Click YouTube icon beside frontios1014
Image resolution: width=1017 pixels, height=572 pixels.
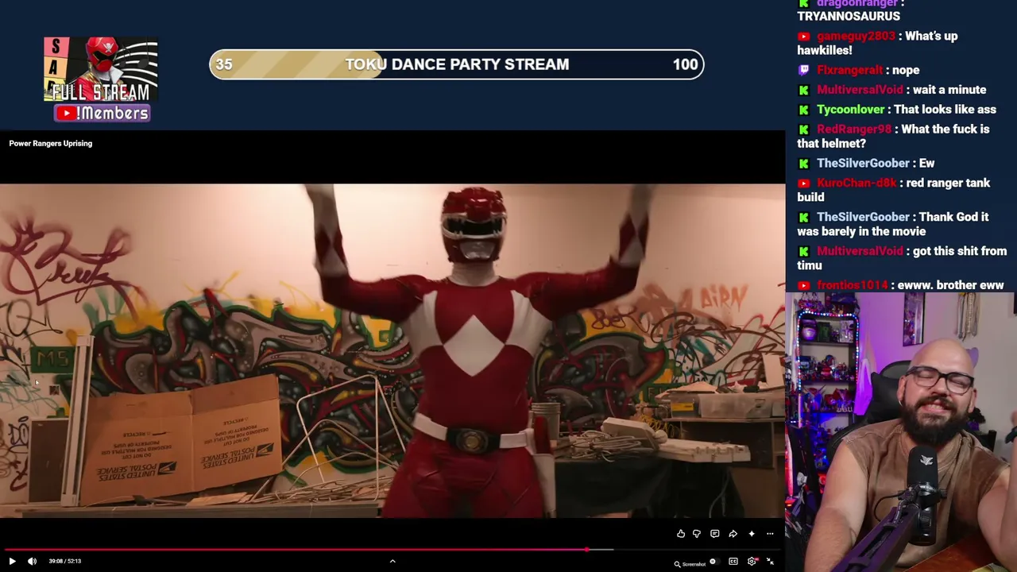pyautogui.click(x=804, y=286)
